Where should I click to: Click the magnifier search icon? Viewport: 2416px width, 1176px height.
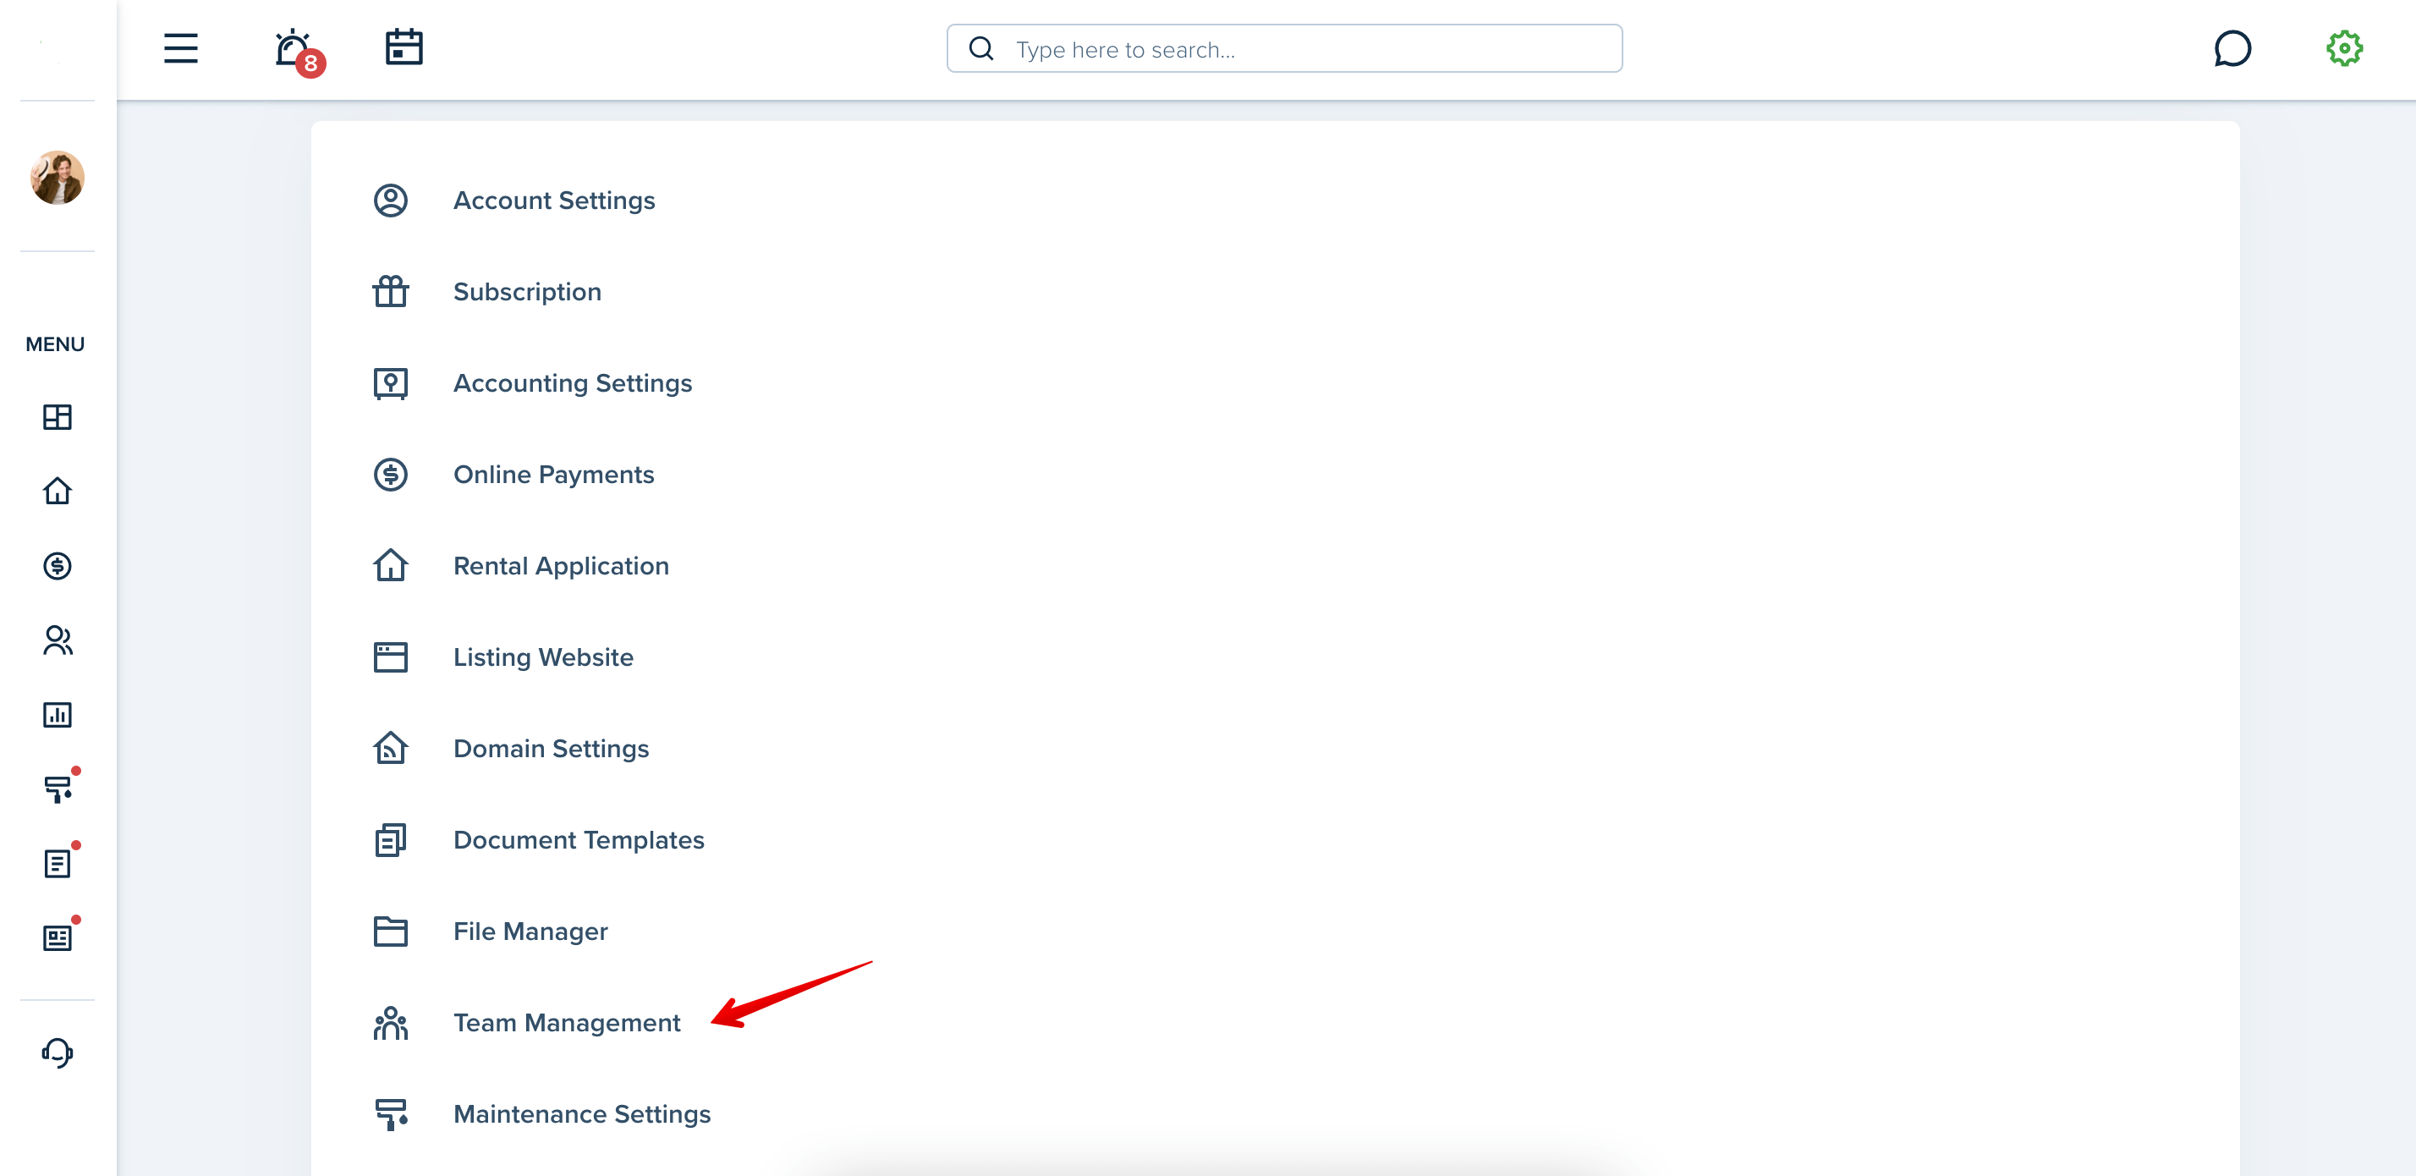(x=981, y=49)
